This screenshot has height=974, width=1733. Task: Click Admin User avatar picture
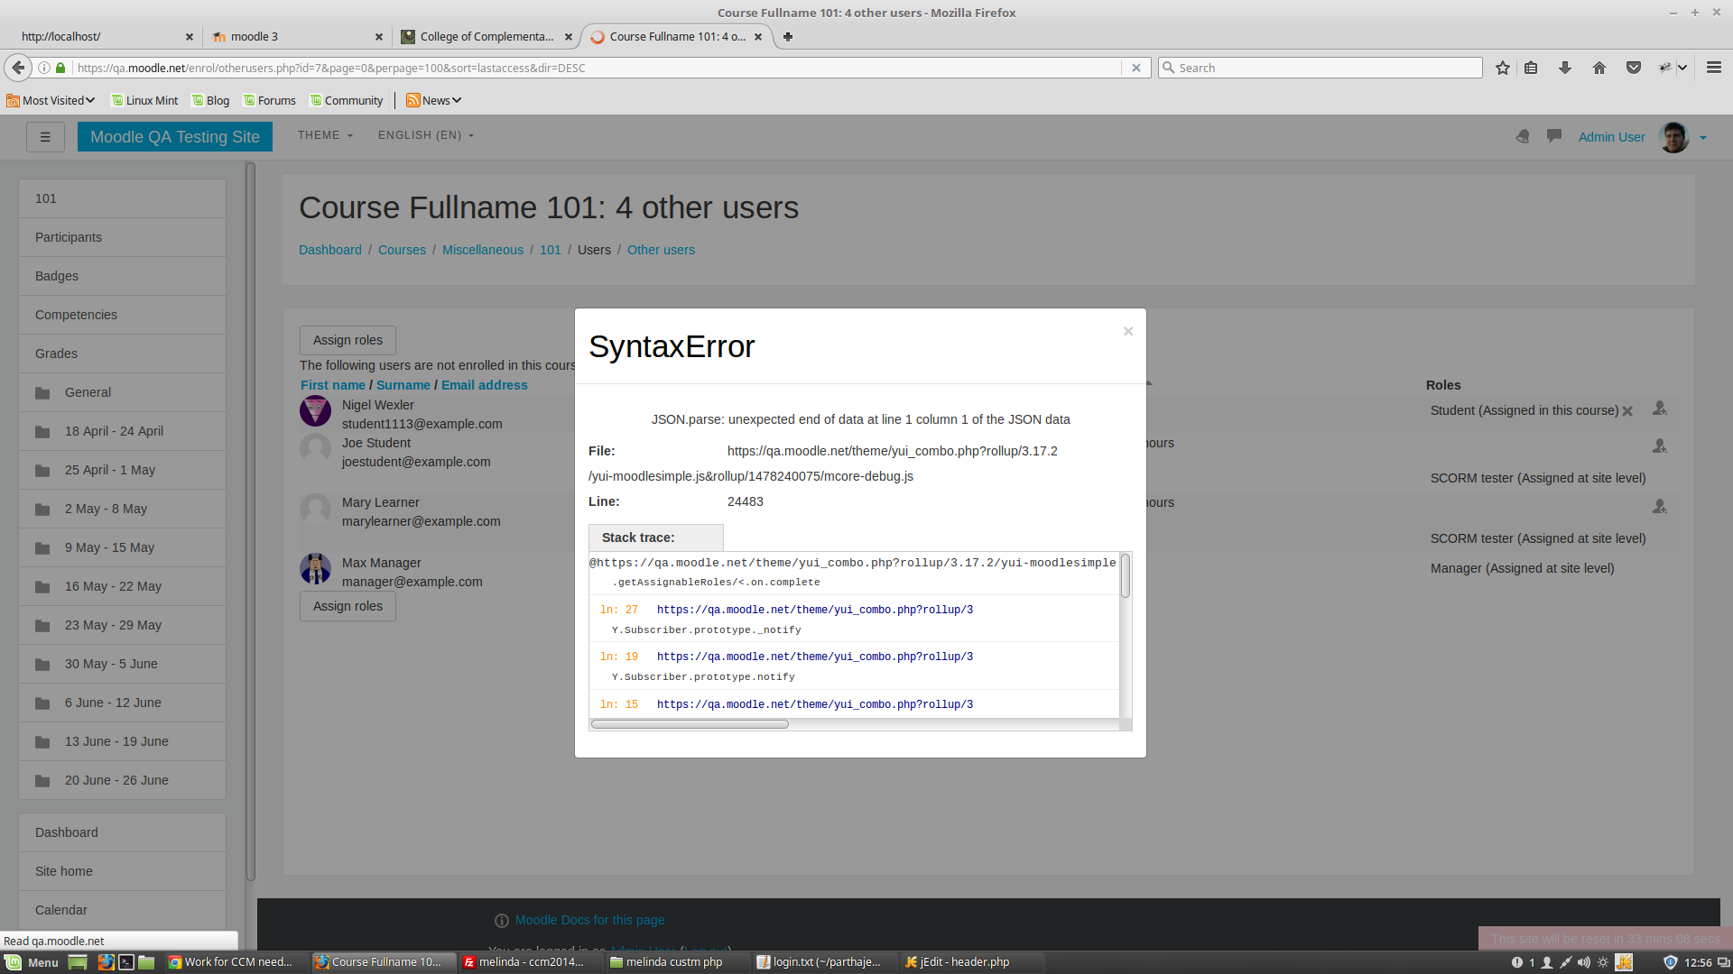coord(1673,137)
